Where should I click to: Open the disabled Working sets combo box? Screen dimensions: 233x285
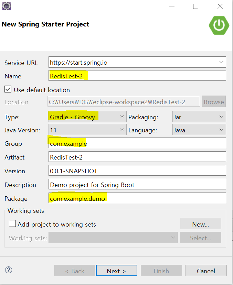(x=113, y=238)
